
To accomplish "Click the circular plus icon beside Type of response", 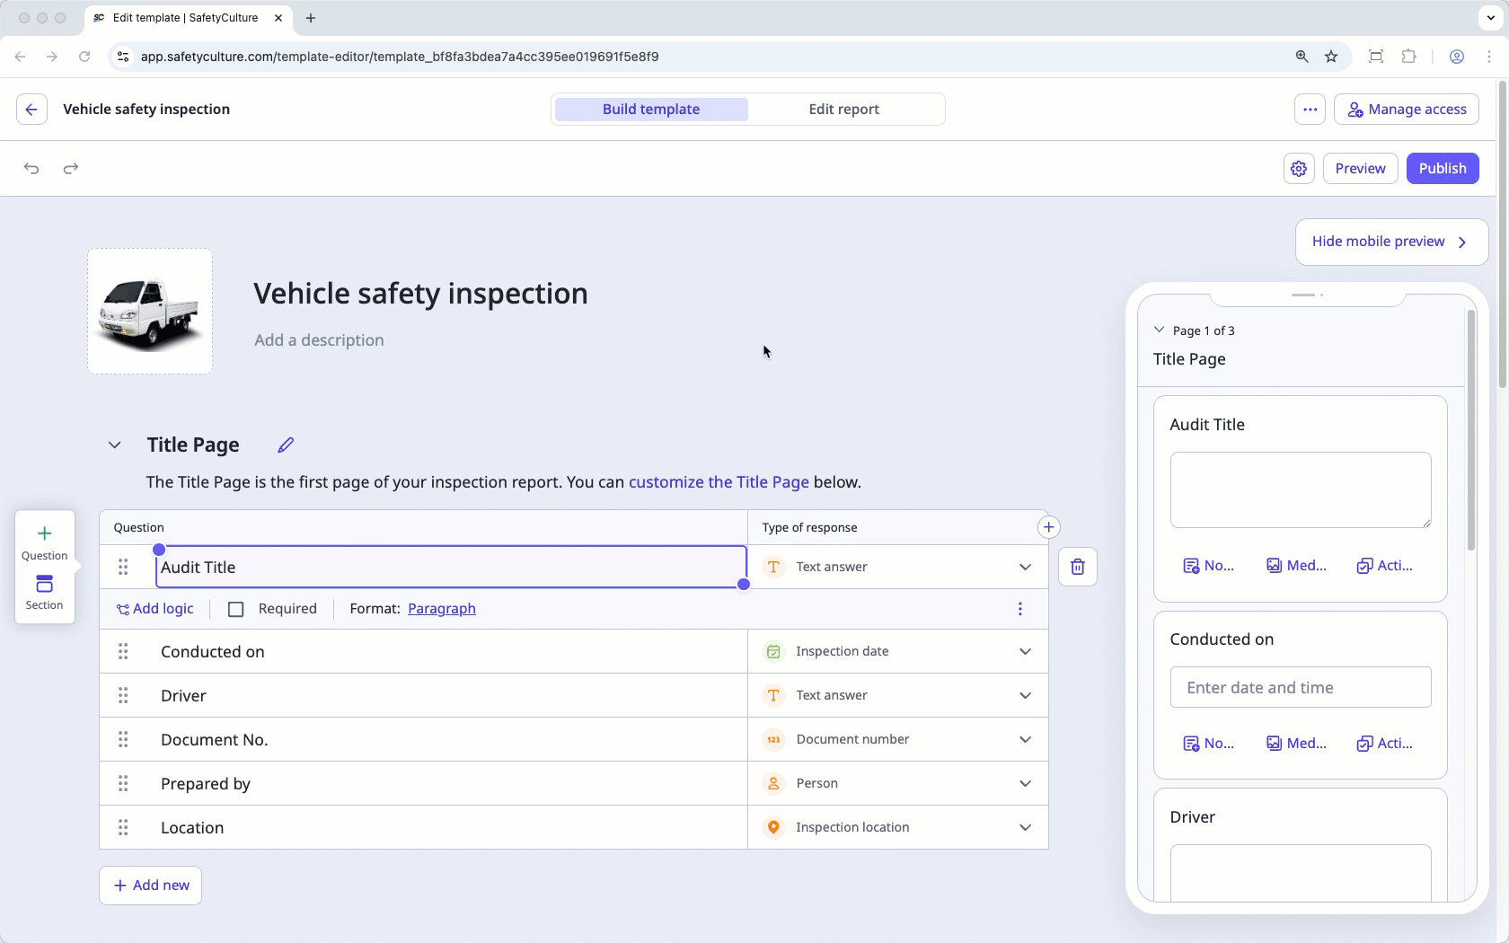I will [x=1048, y=527].
